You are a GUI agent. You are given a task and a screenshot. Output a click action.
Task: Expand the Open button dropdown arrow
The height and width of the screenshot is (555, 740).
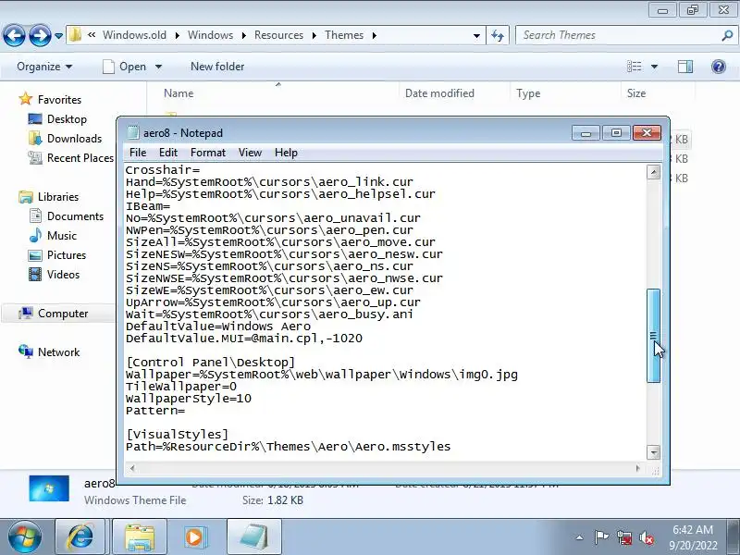click(x=158, y=67)
